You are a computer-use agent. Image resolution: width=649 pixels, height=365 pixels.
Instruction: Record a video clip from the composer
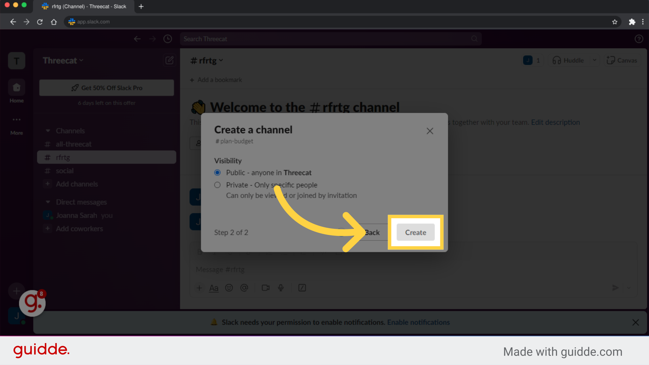pos(265,288)
